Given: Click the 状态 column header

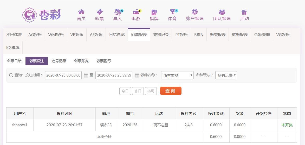Looking at the screenshot, I should [x=287, y=114].
